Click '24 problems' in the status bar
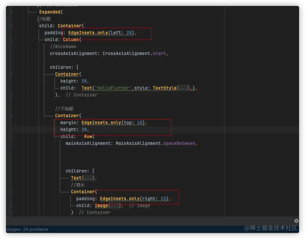305x239 pixels. coord(36,229)
